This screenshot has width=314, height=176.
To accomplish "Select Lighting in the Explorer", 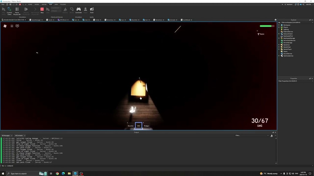I will (x=286, y=30).
